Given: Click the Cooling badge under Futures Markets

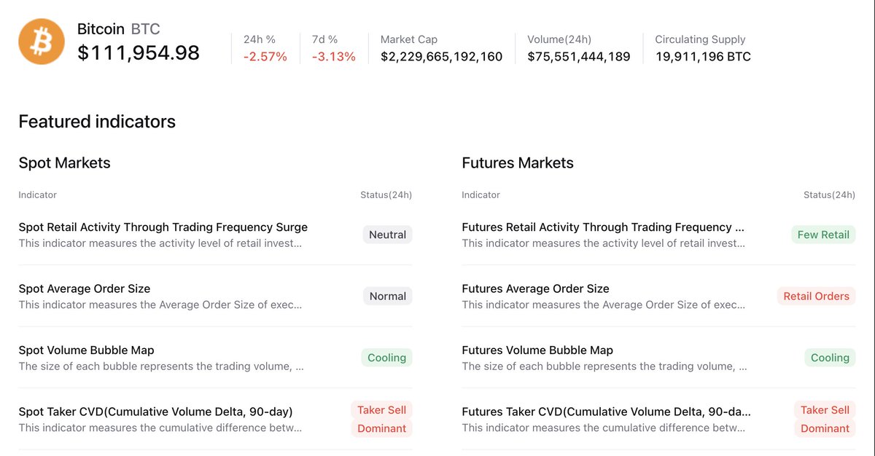Looking at the screenshot, I should coord(830,358).
